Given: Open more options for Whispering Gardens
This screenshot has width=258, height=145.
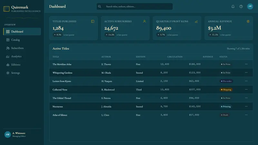Looking at the screenshot, I should click(246, 72).
